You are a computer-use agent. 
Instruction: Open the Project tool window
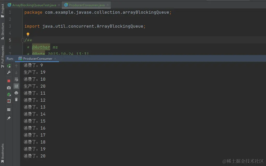tap(3, 11)
